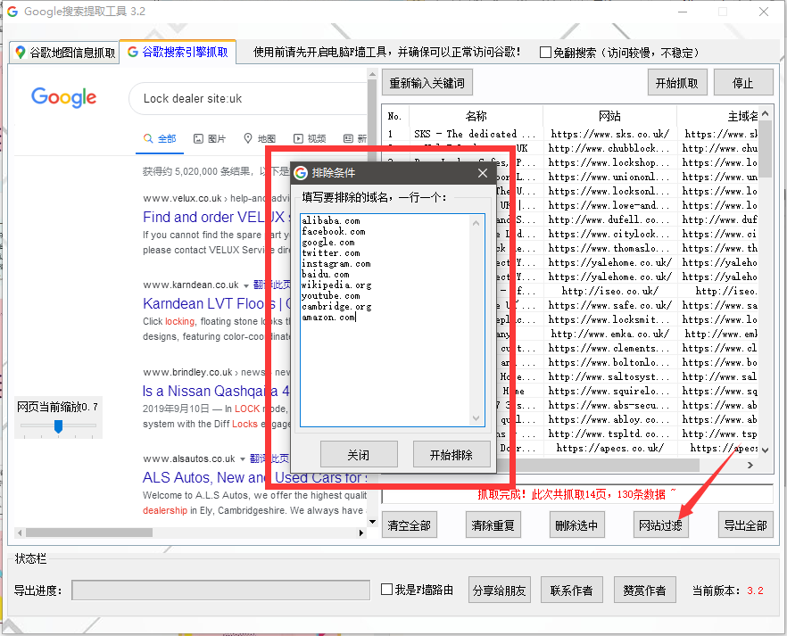Viewport: 787px width, 636px height.
Task: Expand the arrow beside www.karndean.co.uk
Action: [246, 285]
